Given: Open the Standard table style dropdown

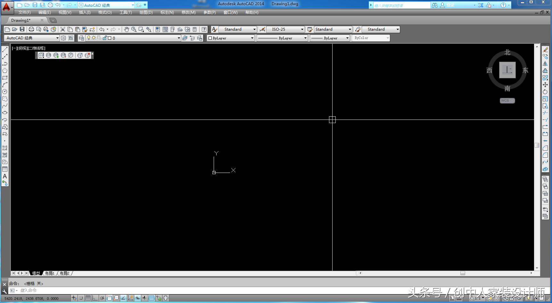Looking at the screenshot, I should pos(333,29).
